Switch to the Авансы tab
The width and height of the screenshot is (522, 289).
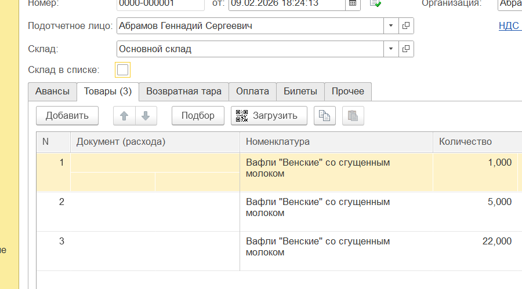click(52, 92)
